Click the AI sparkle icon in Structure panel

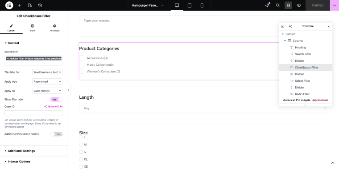(x=290, y=26)
